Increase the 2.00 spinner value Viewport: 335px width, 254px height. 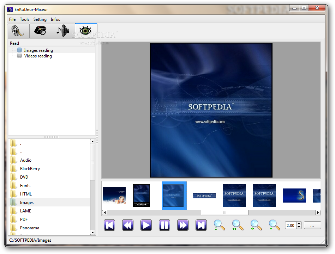tap(299, 223)
